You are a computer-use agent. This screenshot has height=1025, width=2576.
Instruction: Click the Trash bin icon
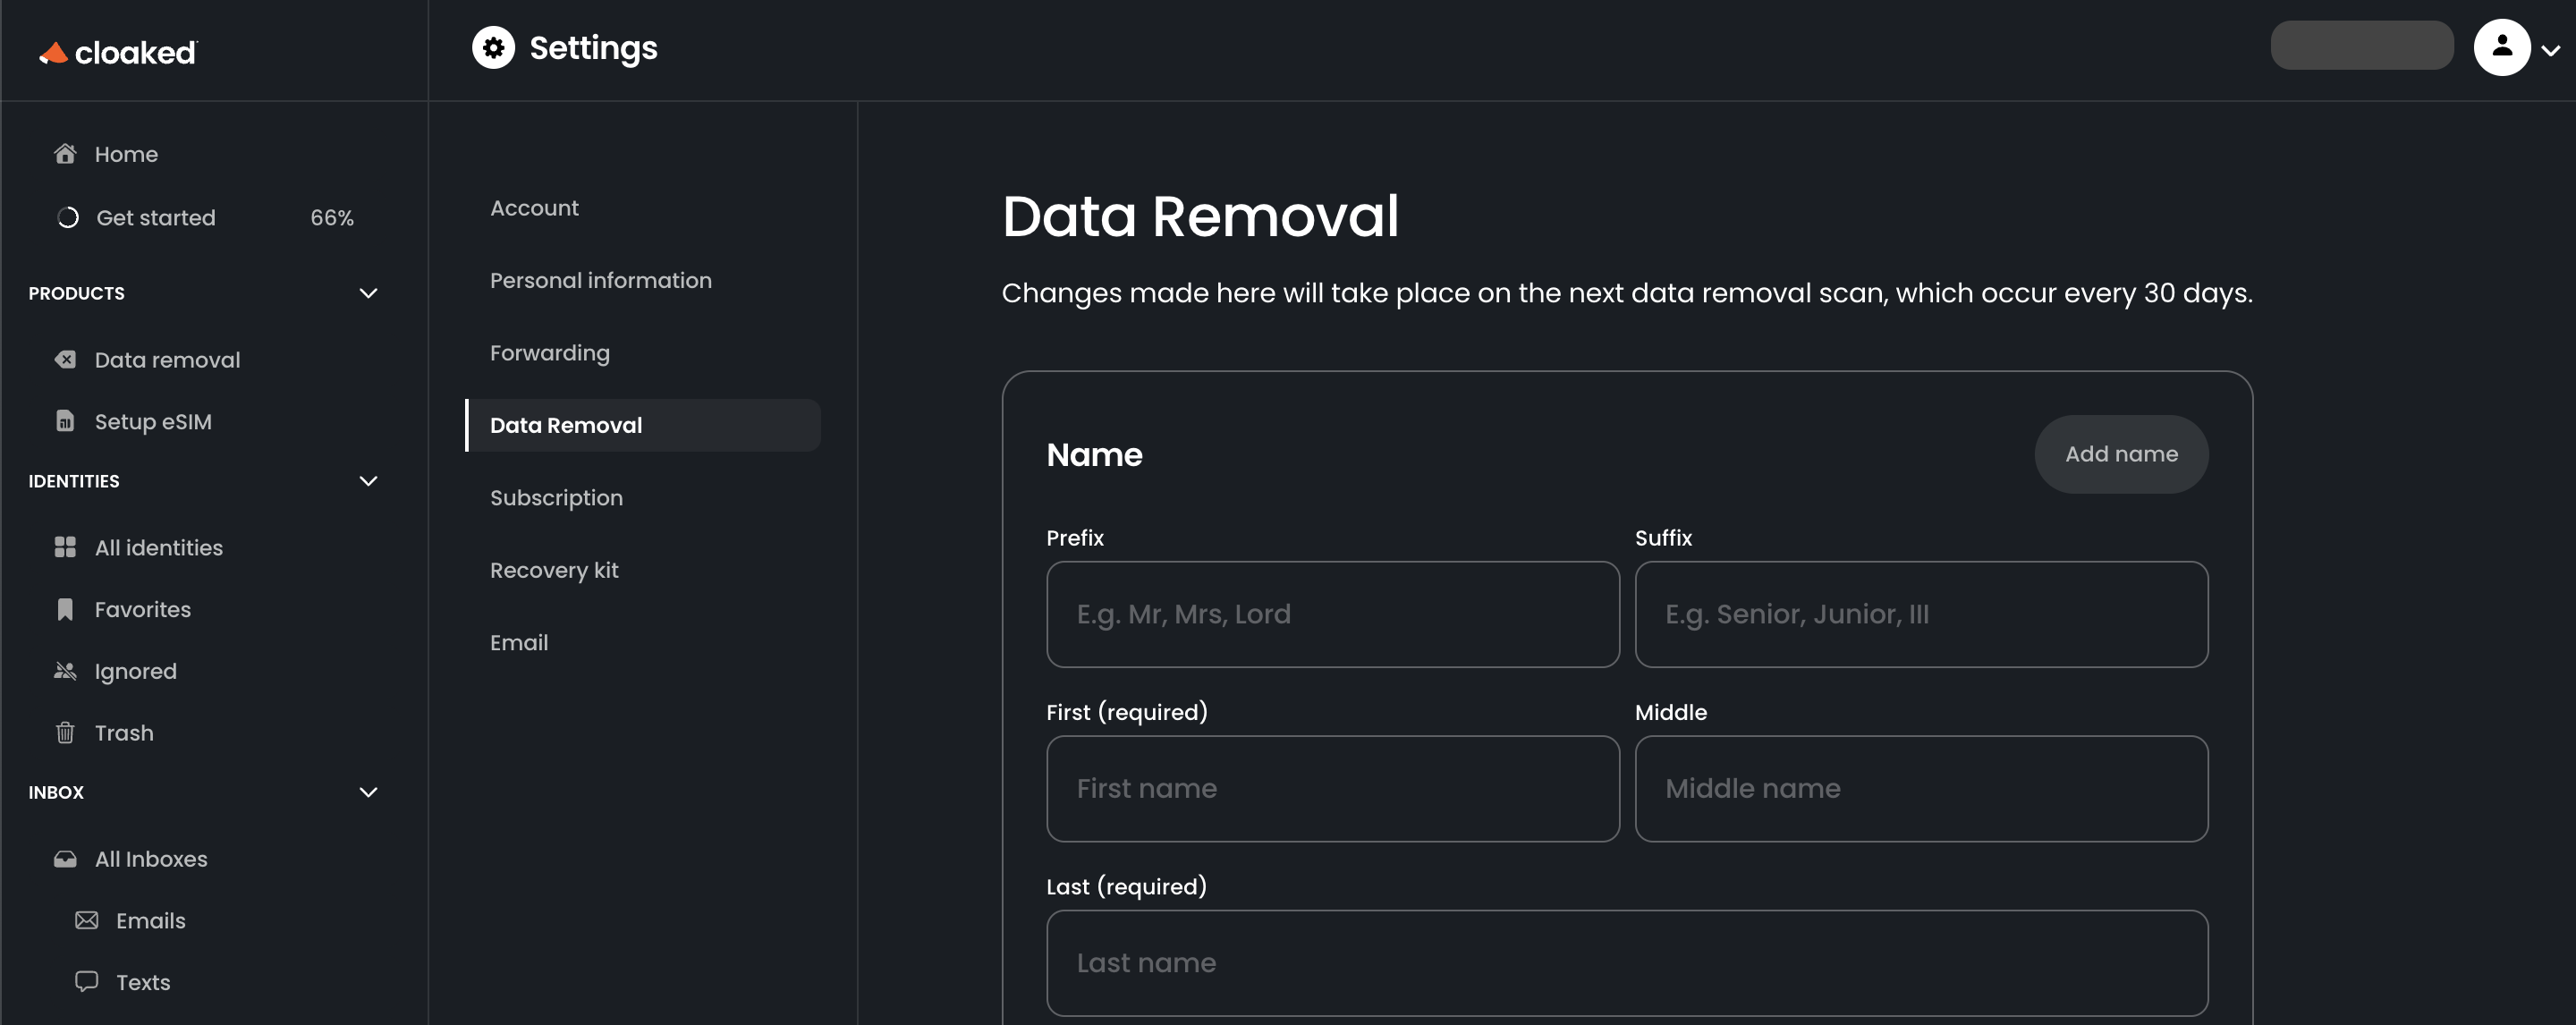[x=65, y=733]
